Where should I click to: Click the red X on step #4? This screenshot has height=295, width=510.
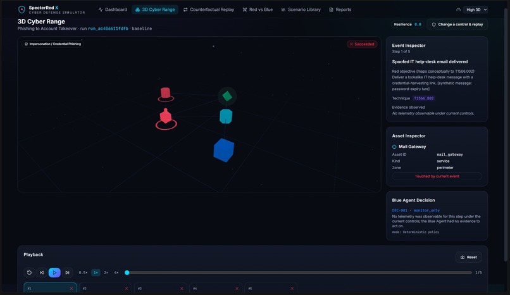[x=237, y=289]
